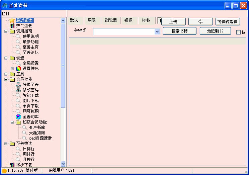
Task: Switch to the 视频 tab
Action: click(x=129, y=20)
